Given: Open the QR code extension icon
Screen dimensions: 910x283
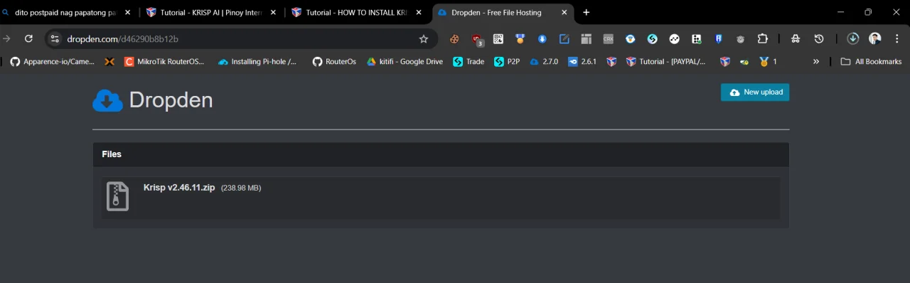Looking at the screenshot, I should pyautogui.click(x=498, y=39).
